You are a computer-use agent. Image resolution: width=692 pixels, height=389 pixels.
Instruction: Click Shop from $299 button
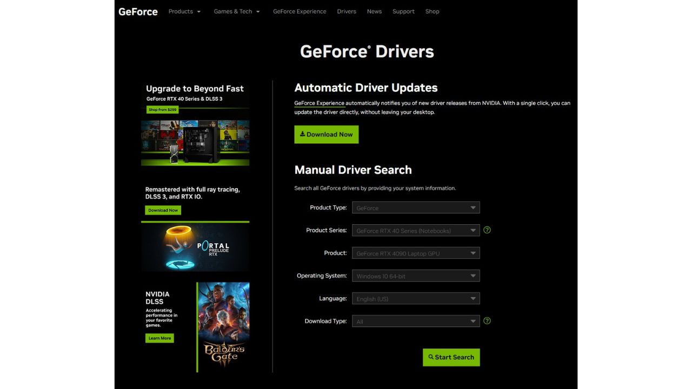tap(162, 110)
